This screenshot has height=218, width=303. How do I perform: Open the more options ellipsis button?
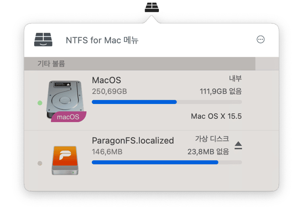tap(261, 39)
